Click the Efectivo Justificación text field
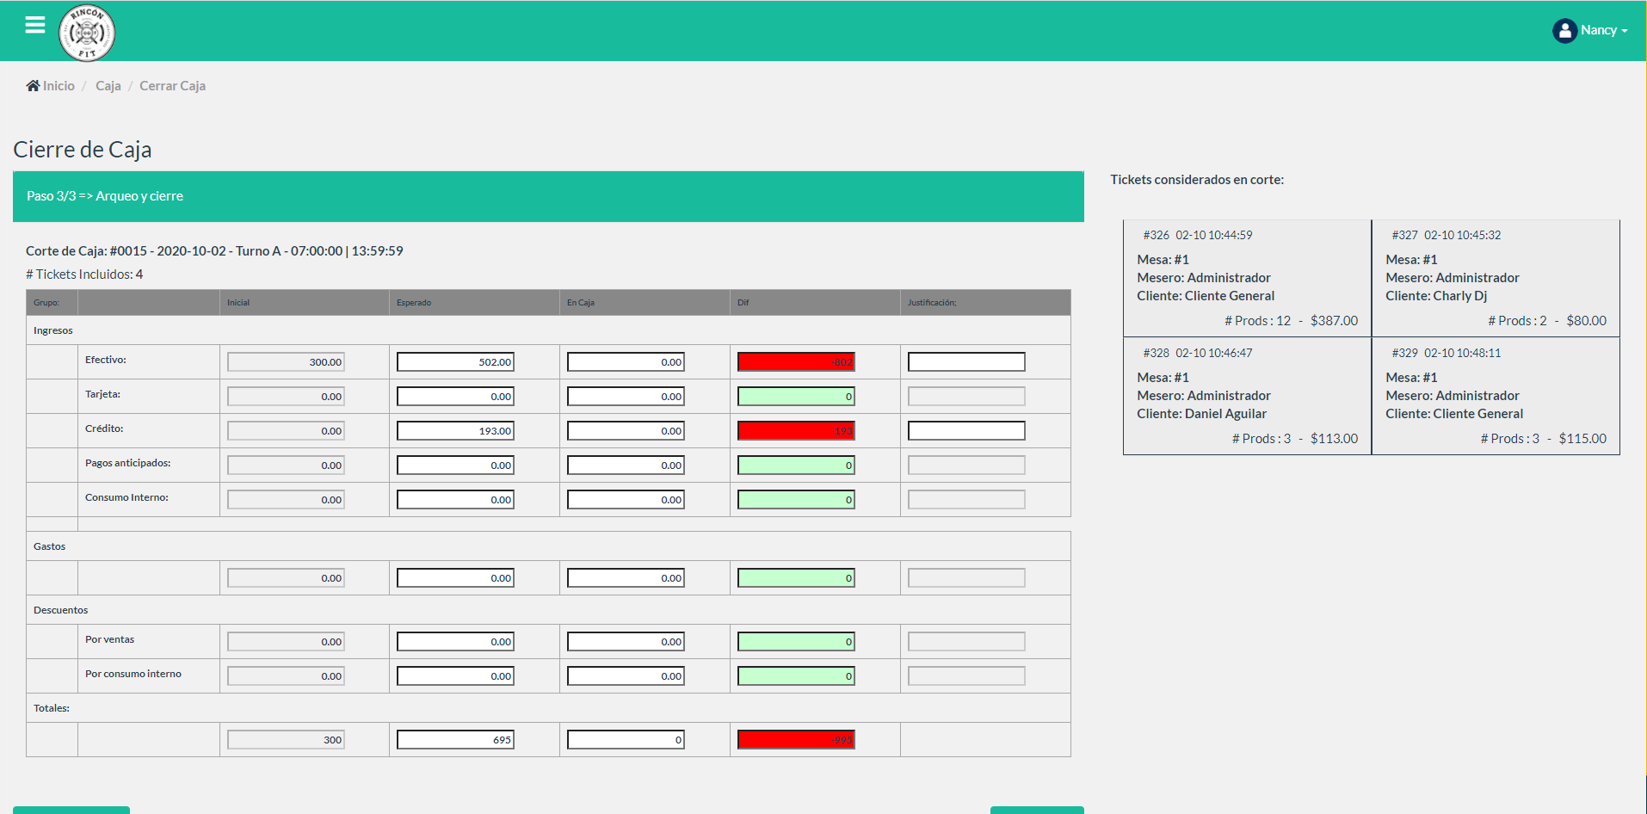This screenshot has width=1647, height=814. [966, 362]
